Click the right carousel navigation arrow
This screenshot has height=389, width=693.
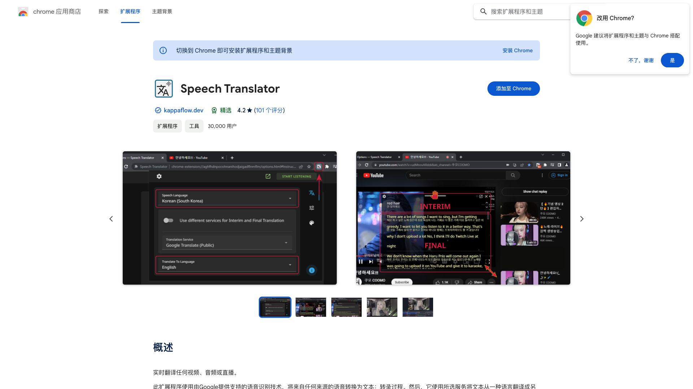tap(582, 218)
